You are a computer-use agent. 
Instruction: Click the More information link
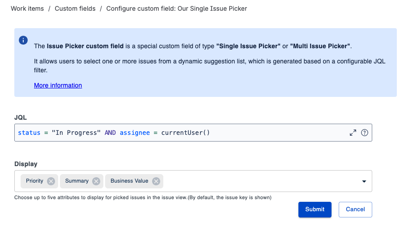(x=58, y=85)
